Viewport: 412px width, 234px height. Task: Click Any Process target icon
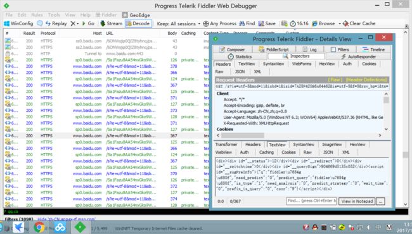click(206, 24)
